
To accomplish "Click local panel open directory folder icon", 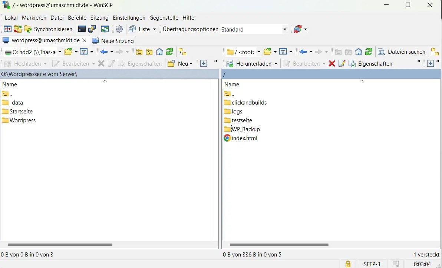I will [68, 52].
